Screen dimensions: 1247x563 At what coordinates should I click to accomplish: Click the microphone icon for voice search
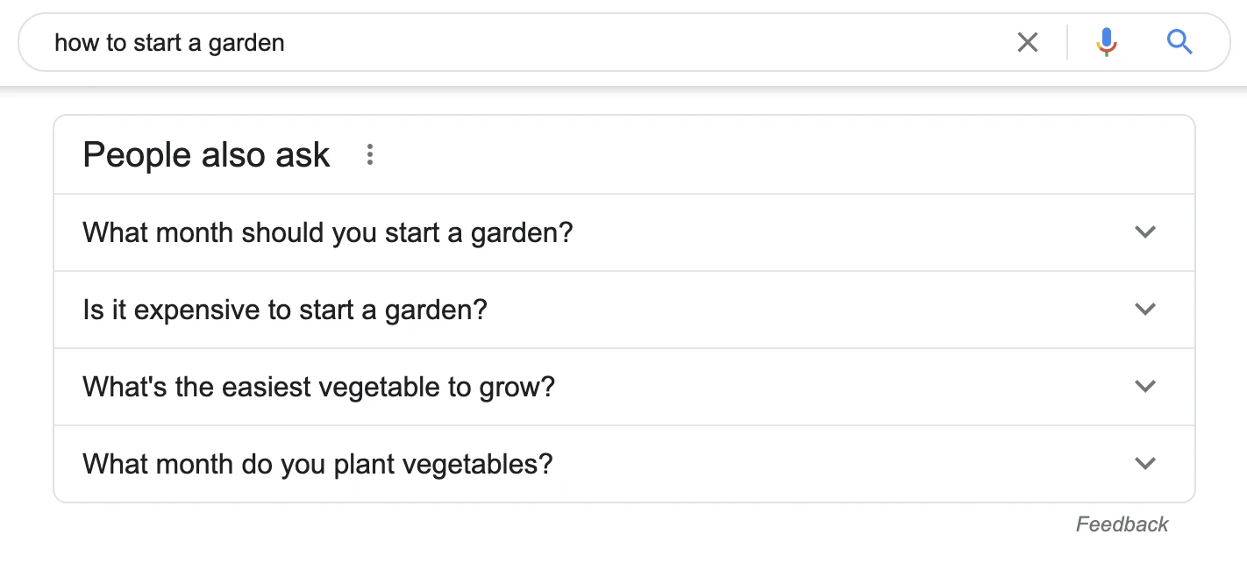pyautogui.click(x=1107, y=41)
